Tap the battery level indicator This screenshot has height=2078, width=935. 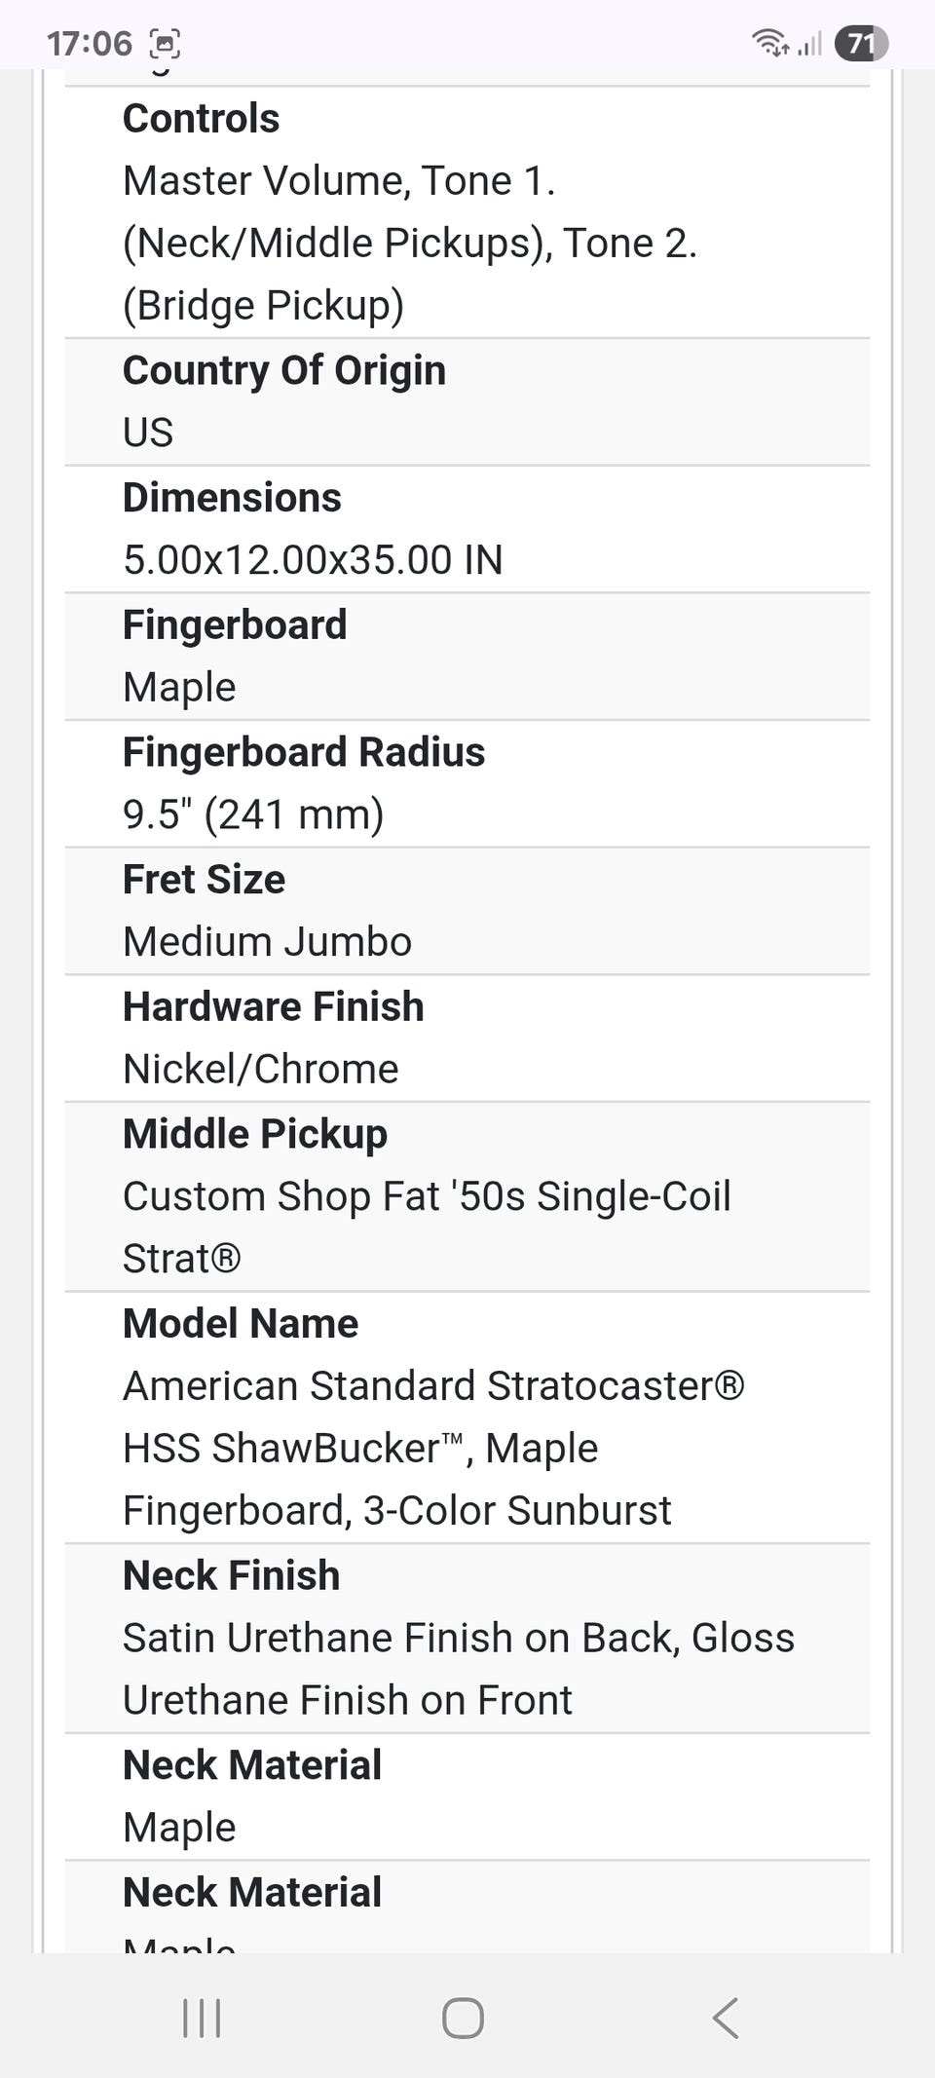coord(861,44)
